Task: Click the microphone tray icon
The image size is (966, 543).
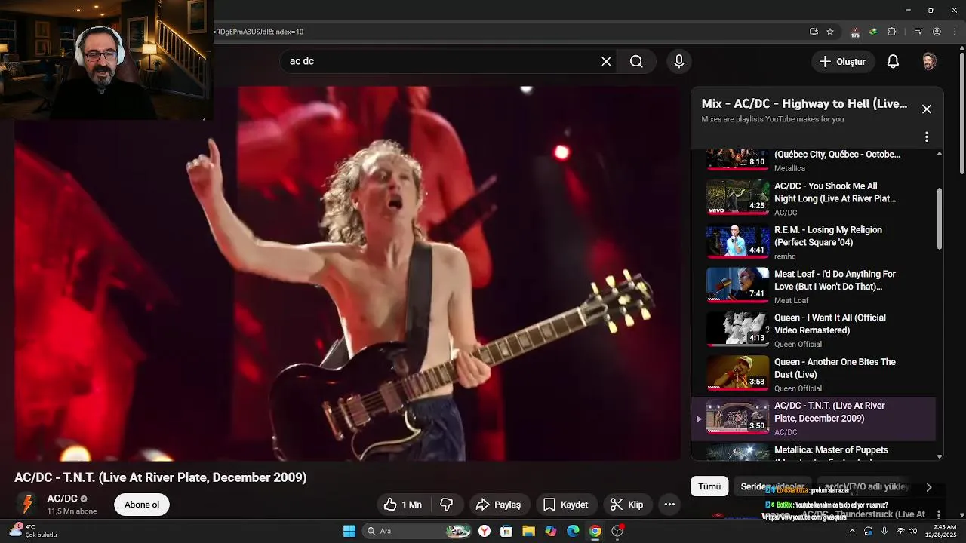Action: click(884, 531)
